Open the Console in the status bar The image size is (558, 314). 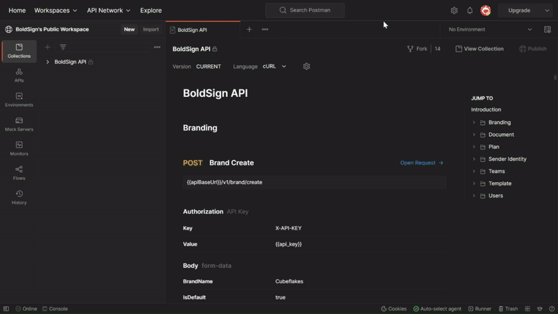[55, 308]
